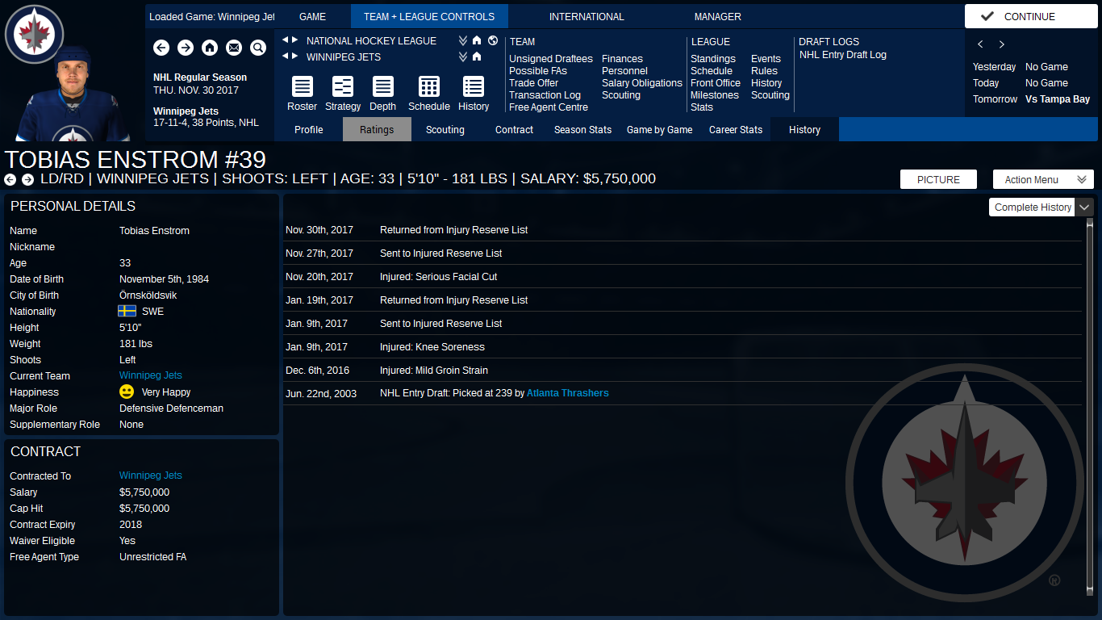
Task: Open Transaction Log link
Action: (x=545, y=95)
